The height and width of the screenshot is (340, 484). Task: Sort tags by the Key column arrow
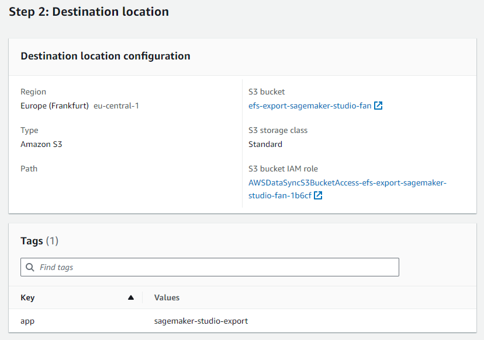(131, 297)
